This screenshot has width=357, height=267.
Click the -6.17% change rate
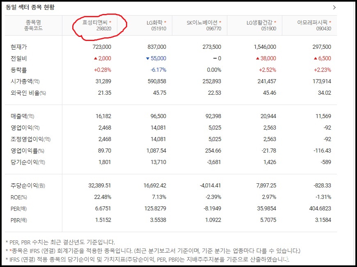158,70
